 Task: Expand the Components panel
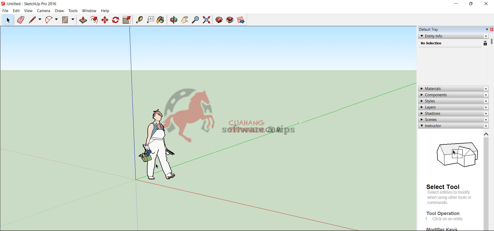(x=422, y=95)
